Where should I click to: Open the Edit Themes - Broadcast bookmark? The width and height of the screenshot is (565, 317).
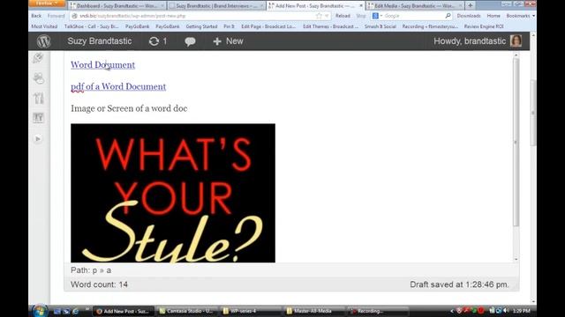point(330,26)
